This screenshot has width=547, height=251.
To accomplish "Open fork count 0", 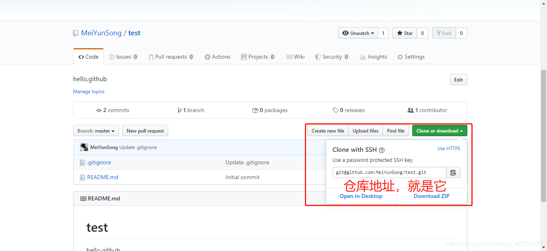I will tap(461, 33).
